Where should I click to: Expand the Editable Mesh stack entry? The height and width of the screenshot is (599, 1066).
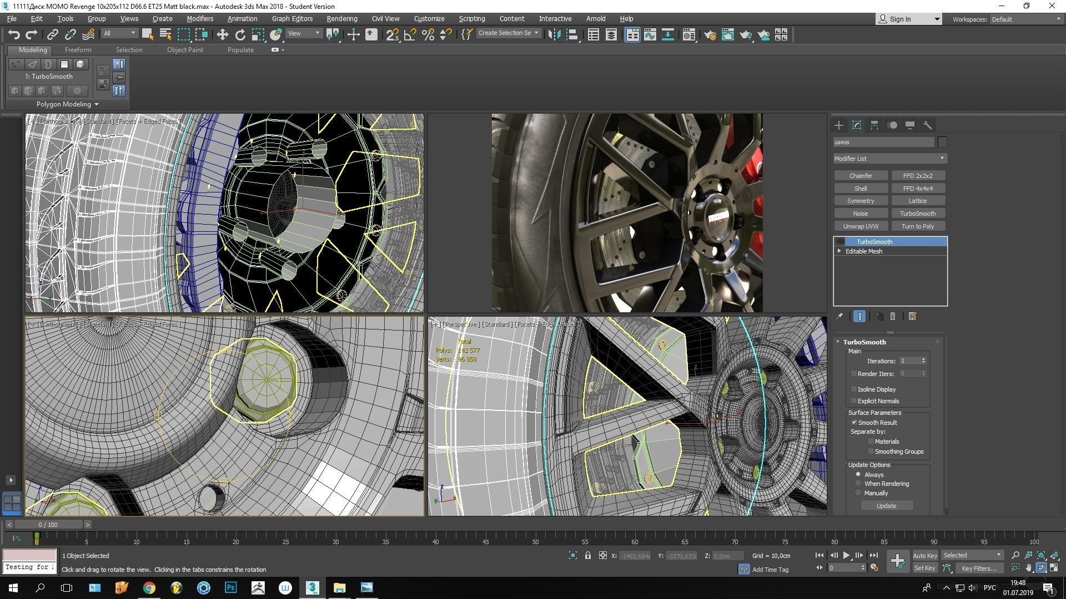click(839, 251)
